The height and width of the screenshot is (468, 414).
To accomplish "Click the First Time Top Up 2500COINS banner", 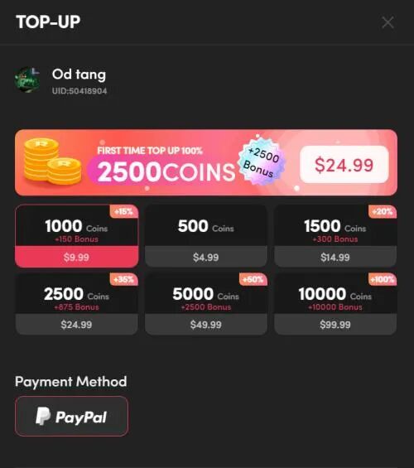I will pos(206,162).
